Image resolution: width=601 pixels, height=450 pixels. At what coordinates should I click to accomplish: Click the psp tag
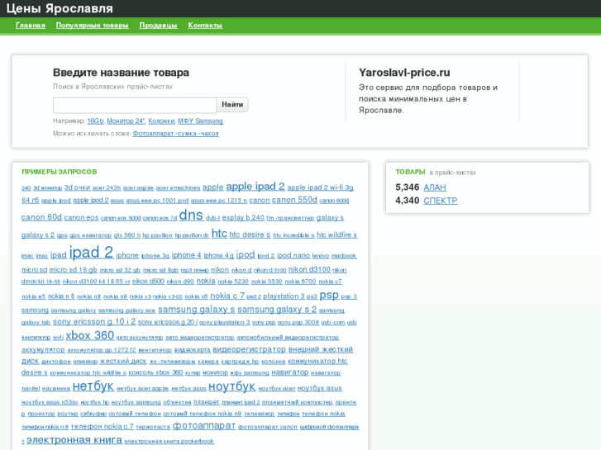[329, 296]
